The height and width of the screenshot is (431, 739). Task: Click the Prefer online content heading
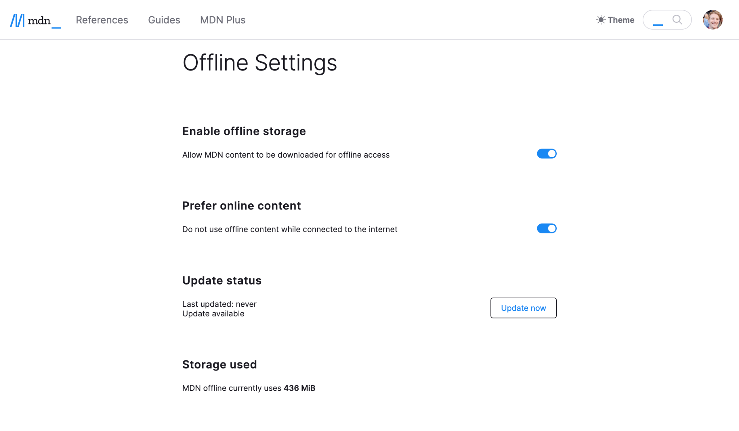[x=241, y=206]
